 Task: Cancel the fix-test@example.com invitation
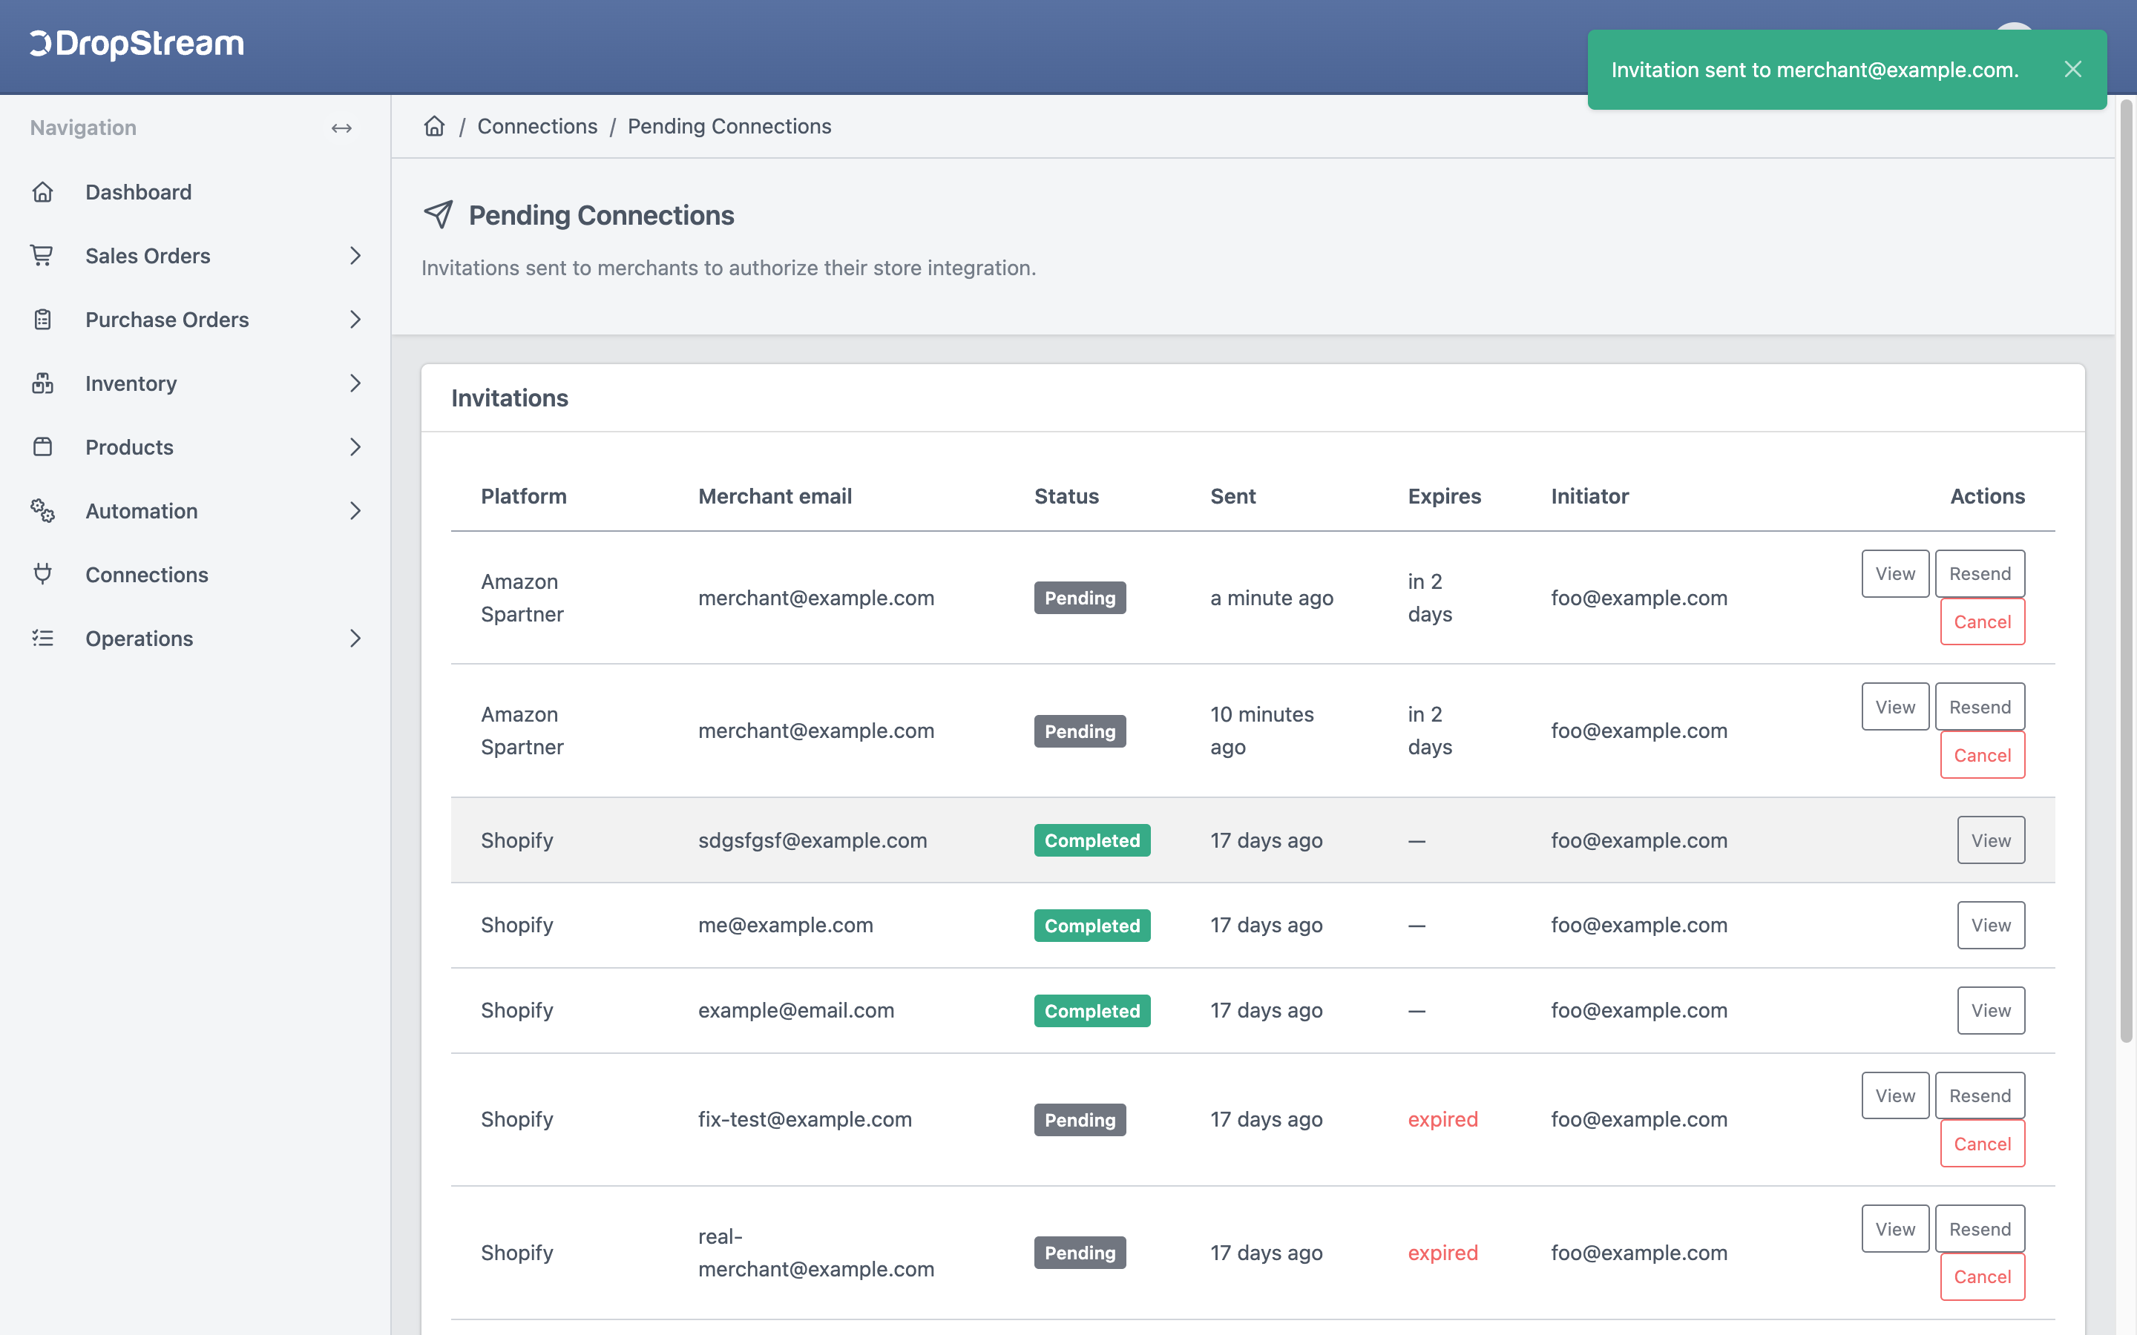(x=1982, y=1144)
